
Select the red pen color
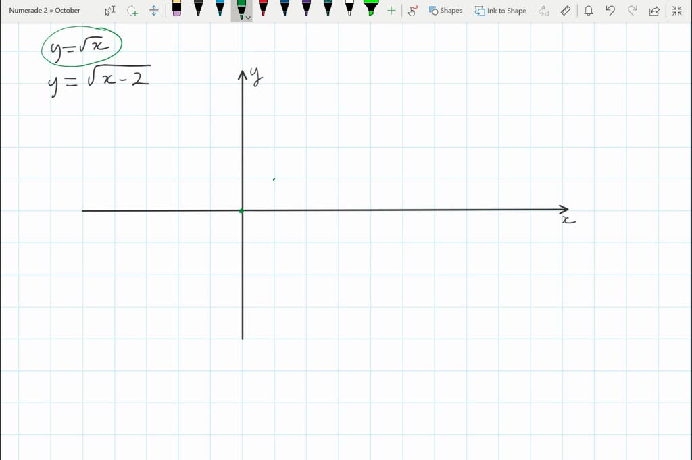click(262, 9)
